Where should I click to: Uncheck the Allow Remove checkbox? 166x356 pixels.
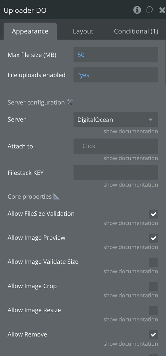point(153,335)
